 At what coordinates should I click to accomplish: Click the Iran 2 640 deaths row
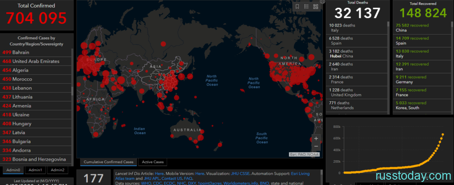357,66
